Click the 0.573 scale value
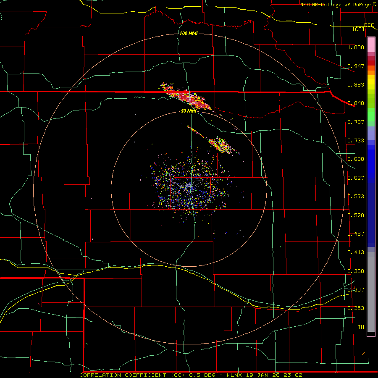Image resolution: width=378 pixels, height=378 pixels. coord(356,197)
